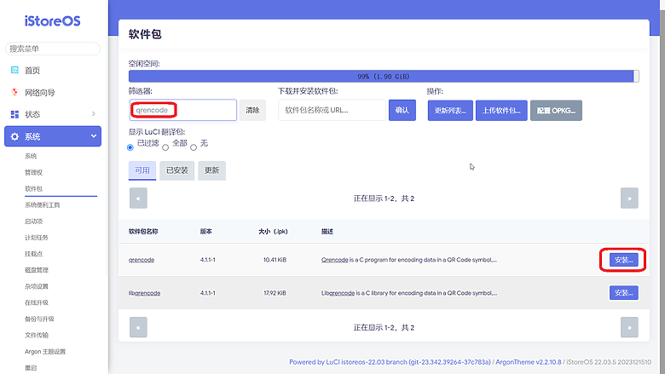This screenshot has width=665, height=374.
Task: Open 备份与升级 submenu item
Action: click(39, 319)
